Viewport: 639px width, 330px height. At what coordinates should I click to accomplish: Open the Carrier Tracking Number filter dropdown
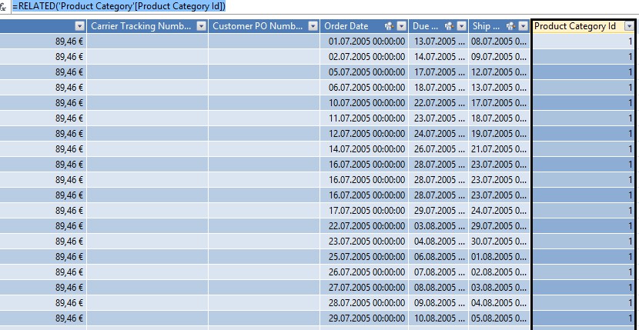pos(202,26)
